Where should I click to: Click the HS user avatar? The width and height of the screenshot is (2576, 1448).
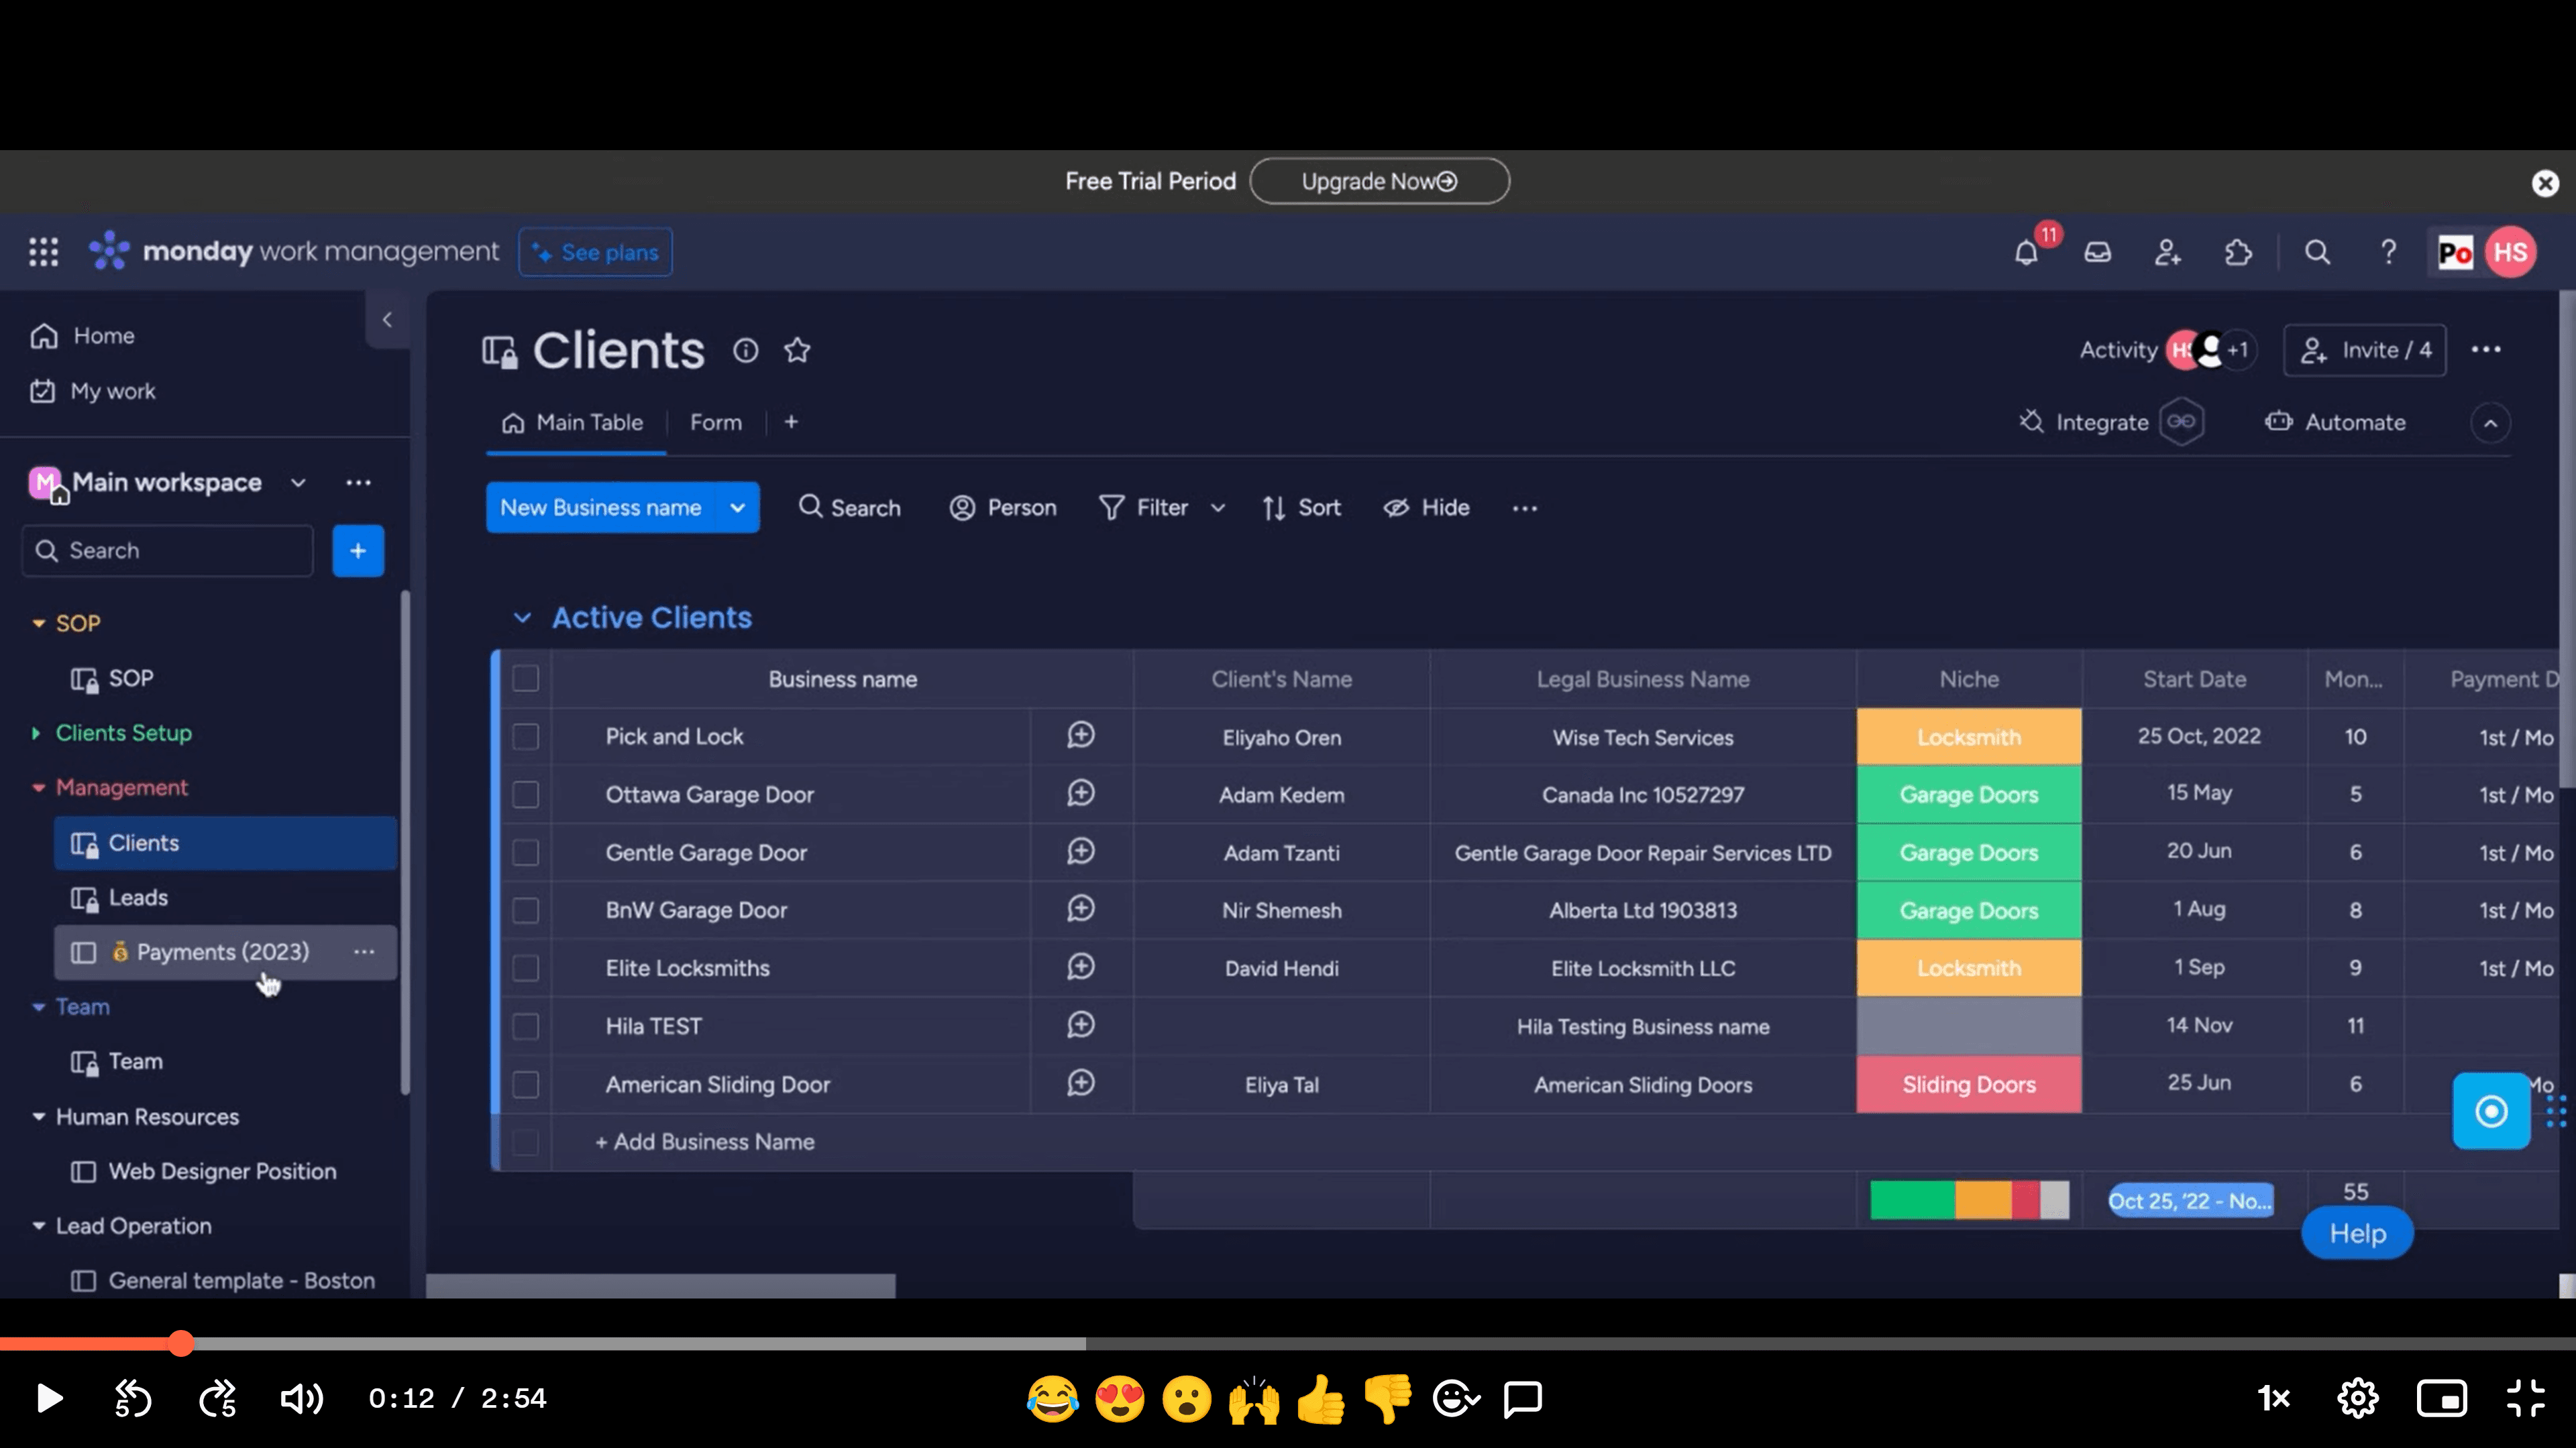coord(2510,252)
